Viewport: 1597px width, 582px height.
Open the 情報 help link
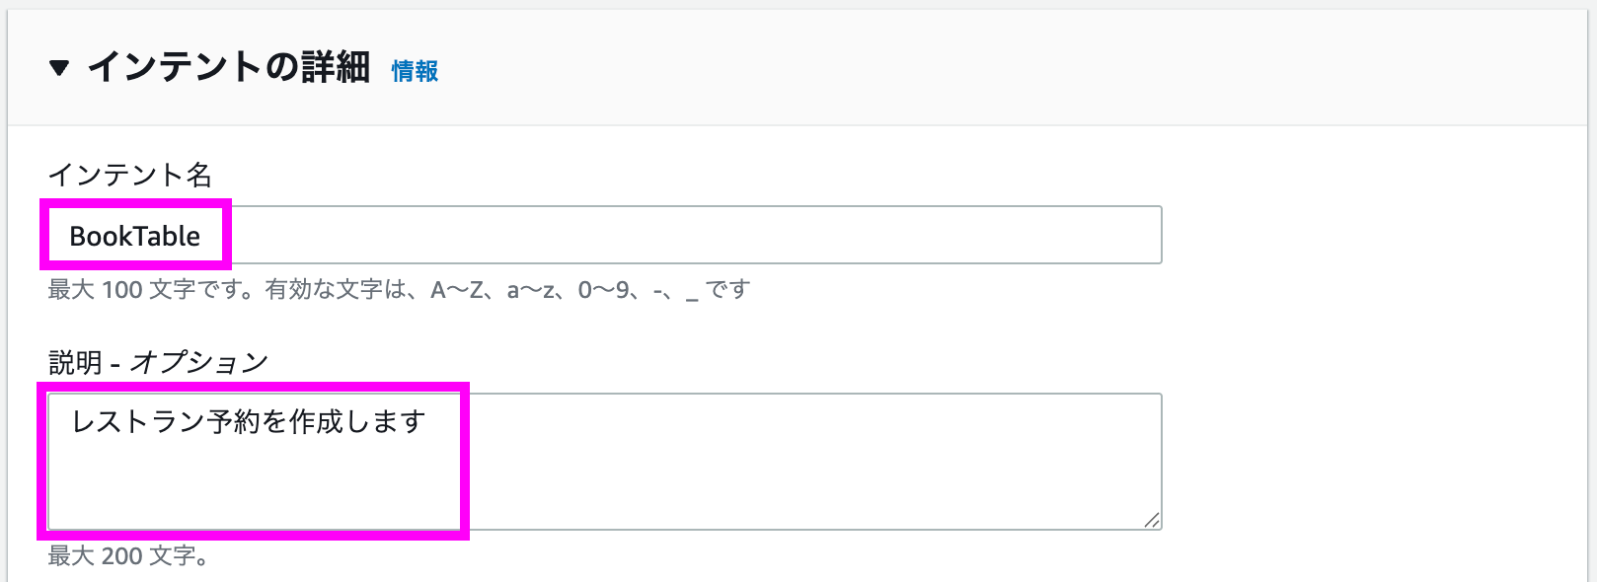415,71
